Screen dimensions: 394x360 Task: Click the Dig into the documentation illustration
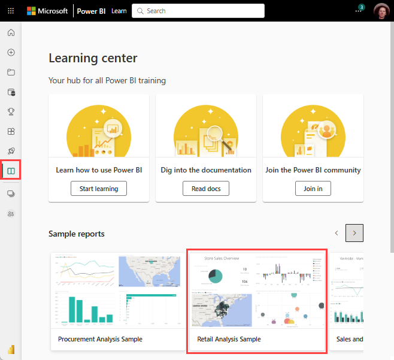pyautogui.click(x=206, y=131)
